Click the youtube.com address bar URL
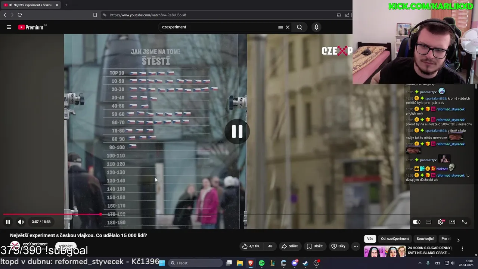 coord(148,15)
